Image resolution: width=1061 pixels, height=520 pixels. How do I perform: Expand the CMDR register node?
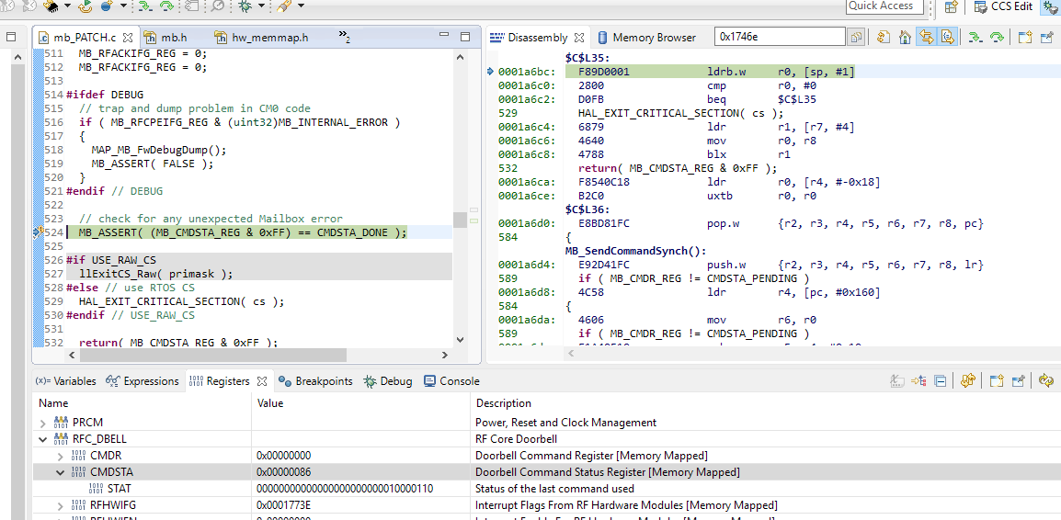tap(61, 456)
